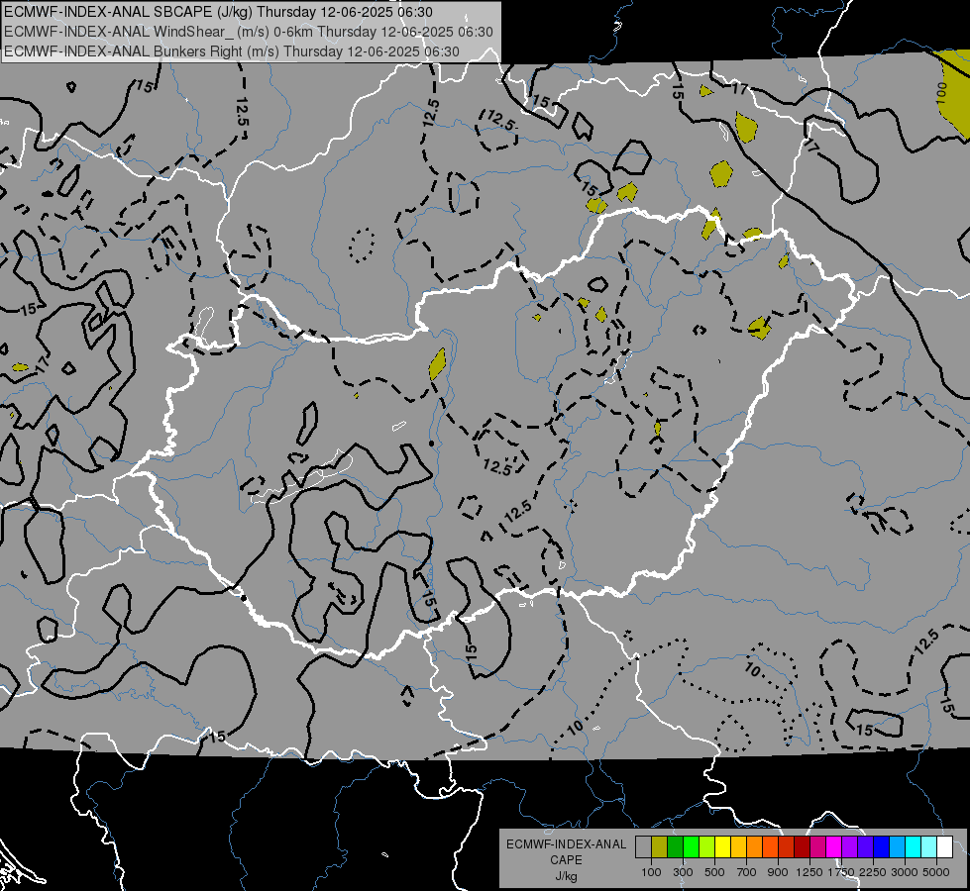970x891 pixels.
Task: Select the orange-red legend swatch before 900
Action: pos(770,846)
